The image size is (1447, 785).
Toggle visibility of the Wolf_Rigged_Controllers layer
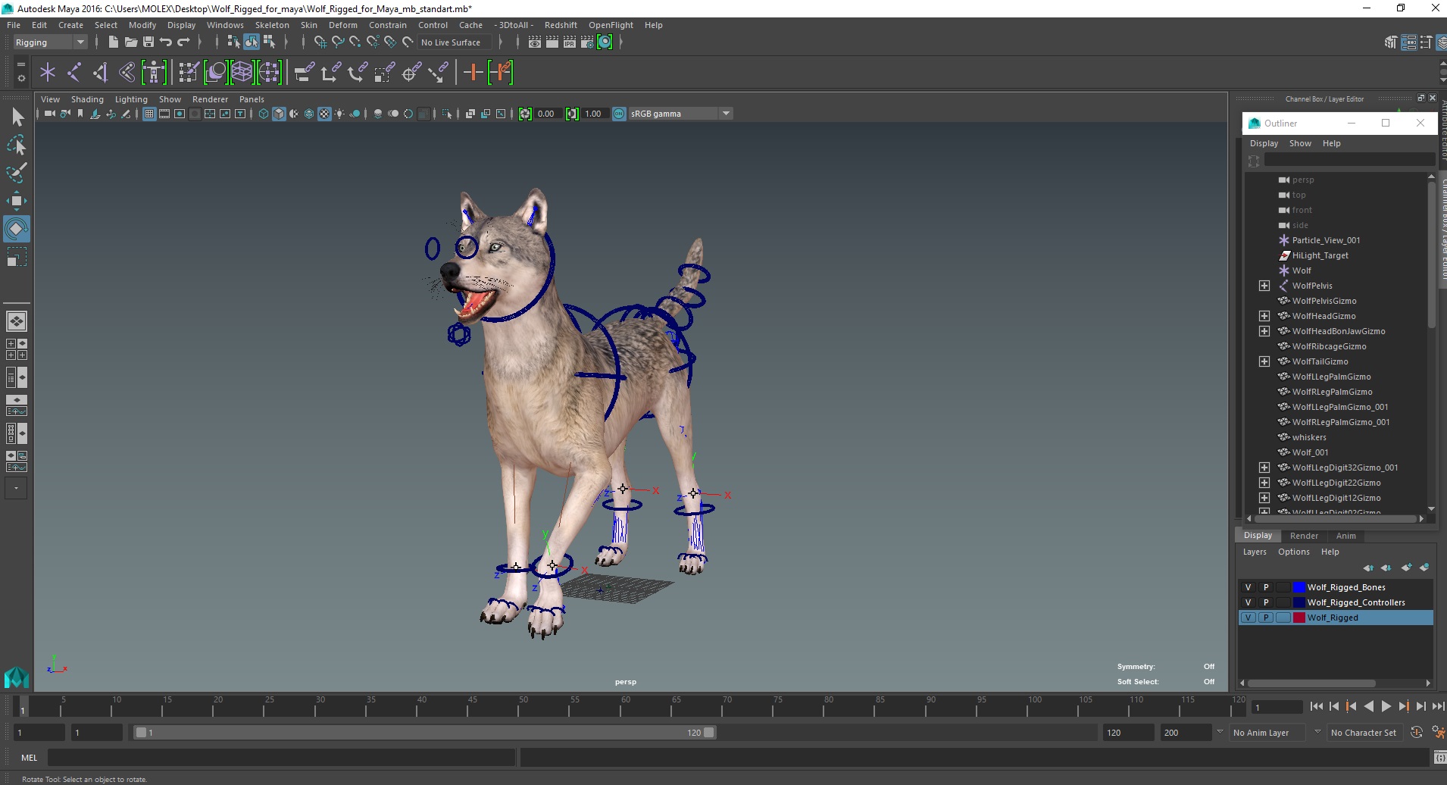tap(1249, 602)
